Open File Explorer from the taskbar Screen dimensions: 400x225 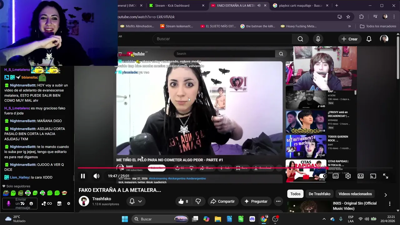(218, 219)
